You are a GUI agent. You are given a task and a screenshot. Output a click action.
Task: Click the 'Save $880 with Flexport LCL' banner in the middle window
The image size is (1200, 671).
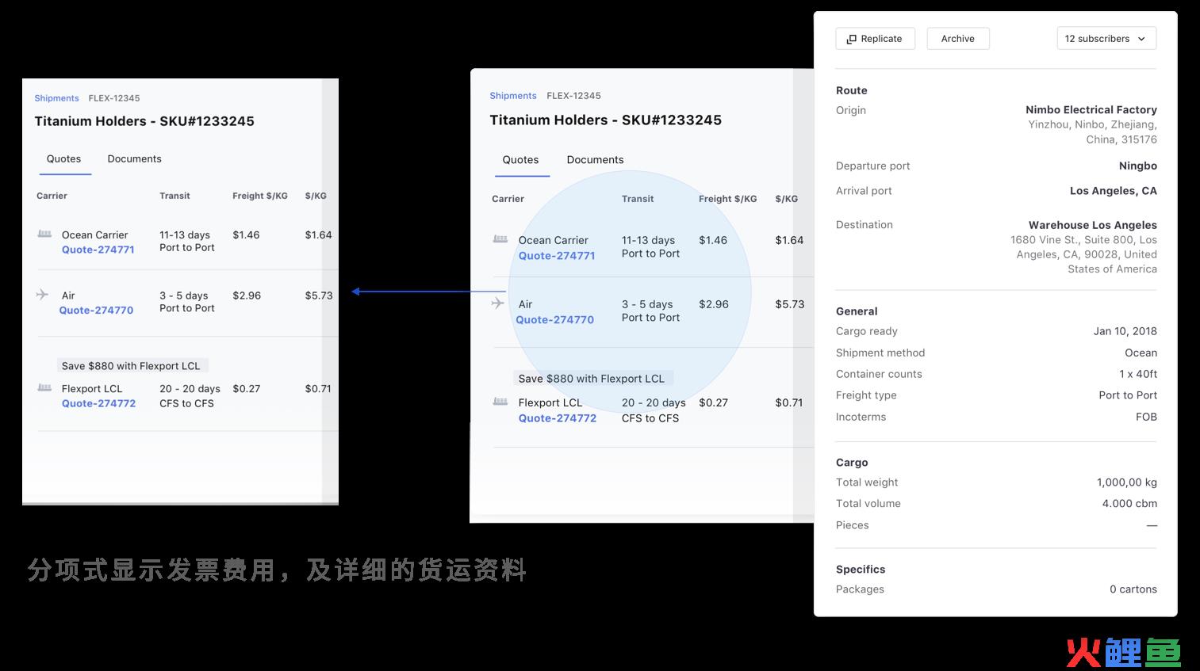pos(592,379)
